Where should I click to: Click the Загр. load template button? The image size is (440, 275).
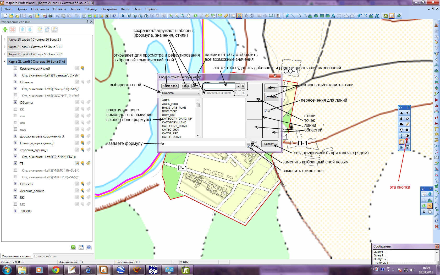pos(196,86)
